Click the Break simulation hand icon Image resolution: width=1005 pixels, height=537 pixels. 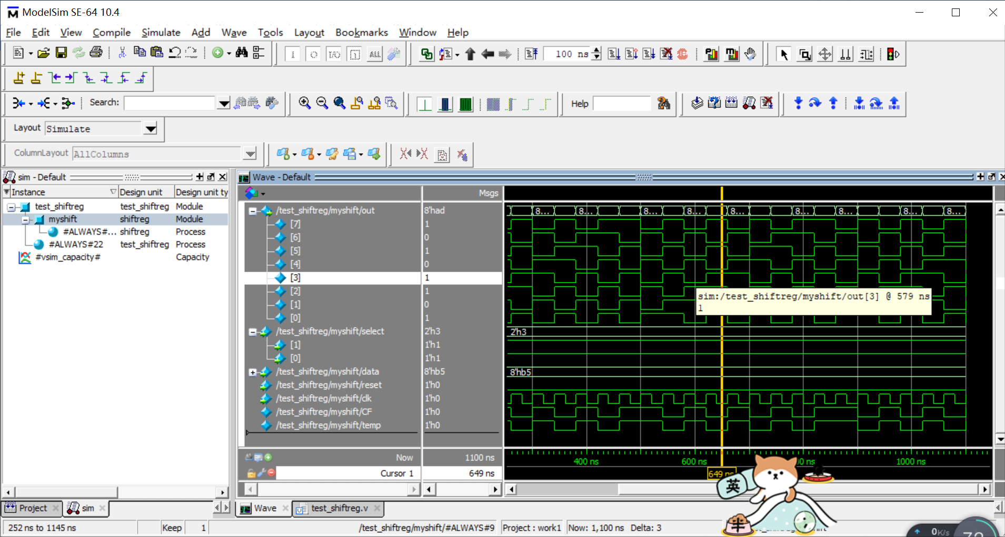point(750,54)
